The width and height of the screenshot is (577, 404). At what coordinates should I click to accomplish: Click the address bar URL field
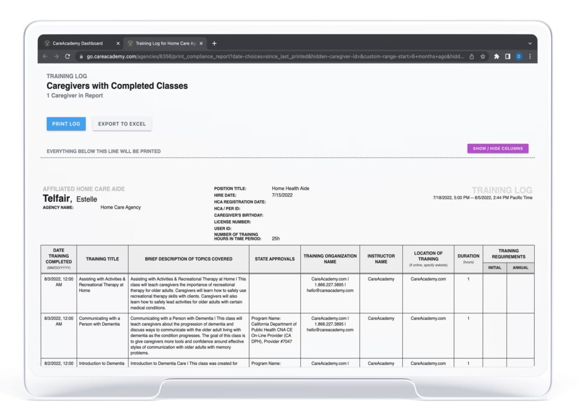(270, 56)
